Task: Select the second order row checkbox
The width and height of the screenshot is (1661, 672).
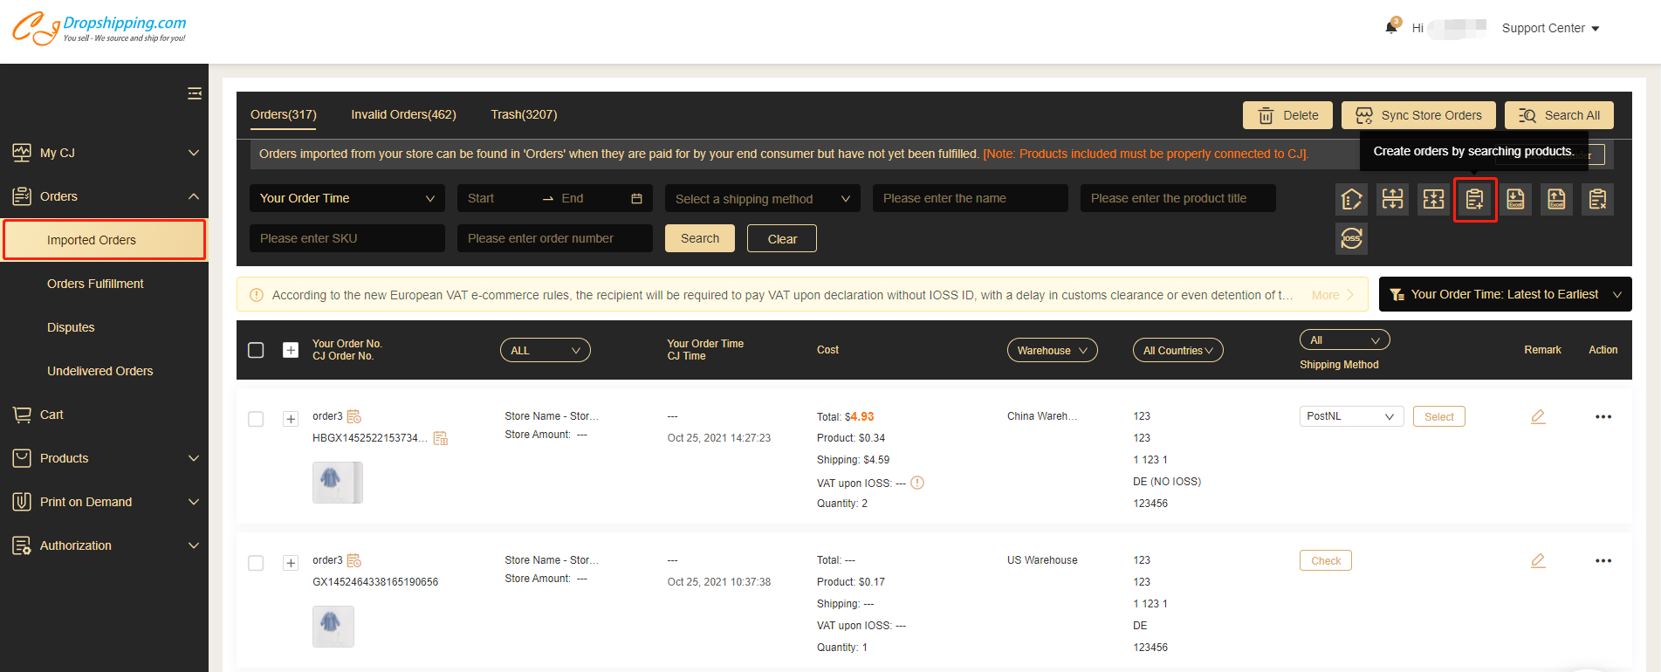Action: [256, 563]
